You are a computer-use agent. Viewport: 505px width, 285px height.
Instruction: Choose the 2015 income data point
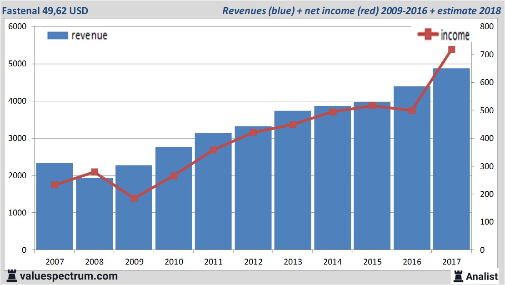point(372,105)
